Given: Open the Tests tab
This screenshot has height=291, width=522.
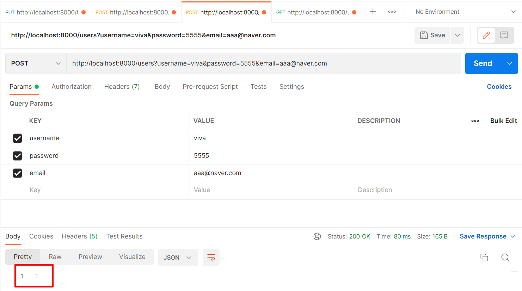Looking at the screenshot, I should coord(259,87).
